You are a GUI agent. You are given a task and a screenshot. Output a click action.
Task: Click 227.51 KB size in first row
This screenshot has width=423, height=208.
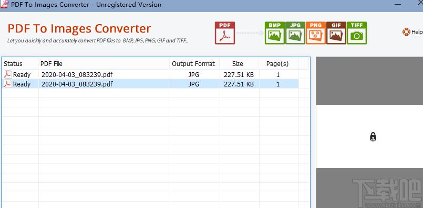239,74
